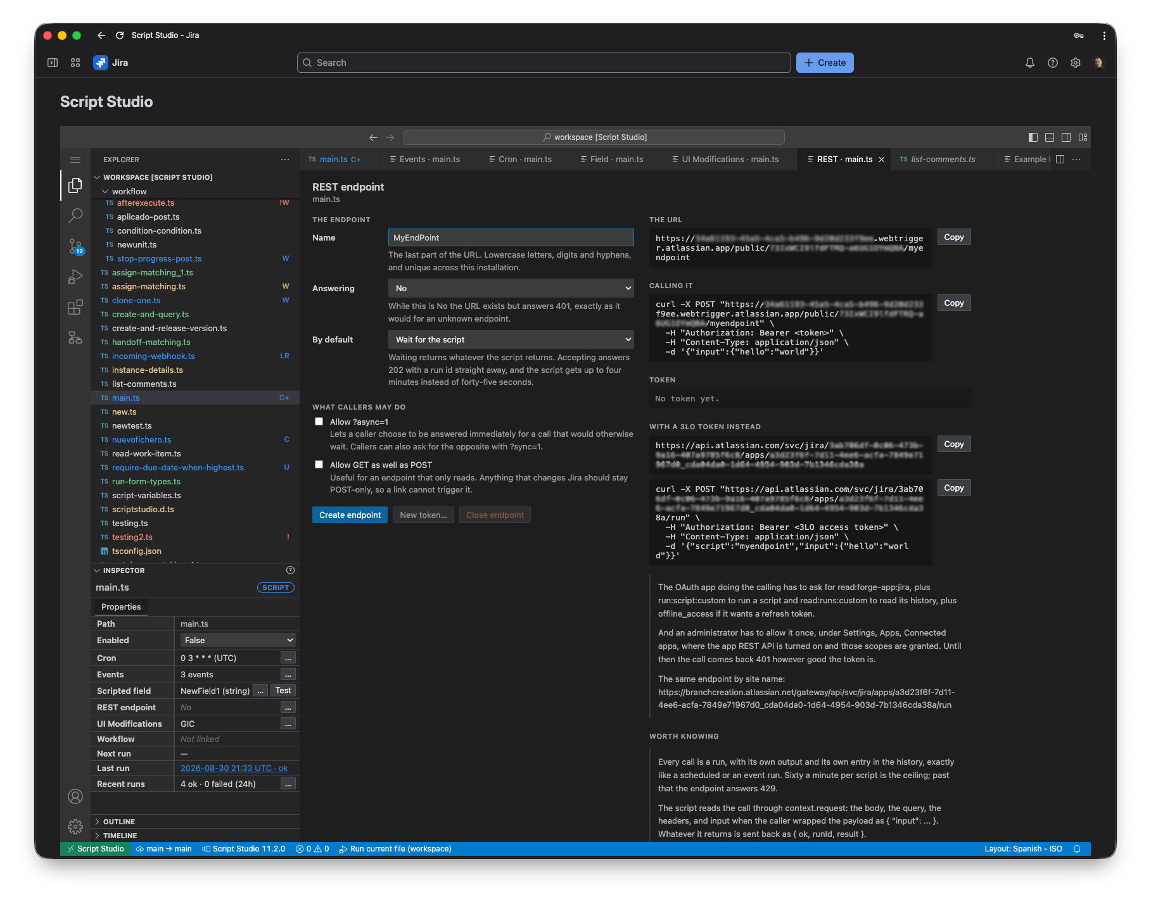Open Jira settings gear in top bar
The width and height of the screenshot is (1151, 904).
1076,63
